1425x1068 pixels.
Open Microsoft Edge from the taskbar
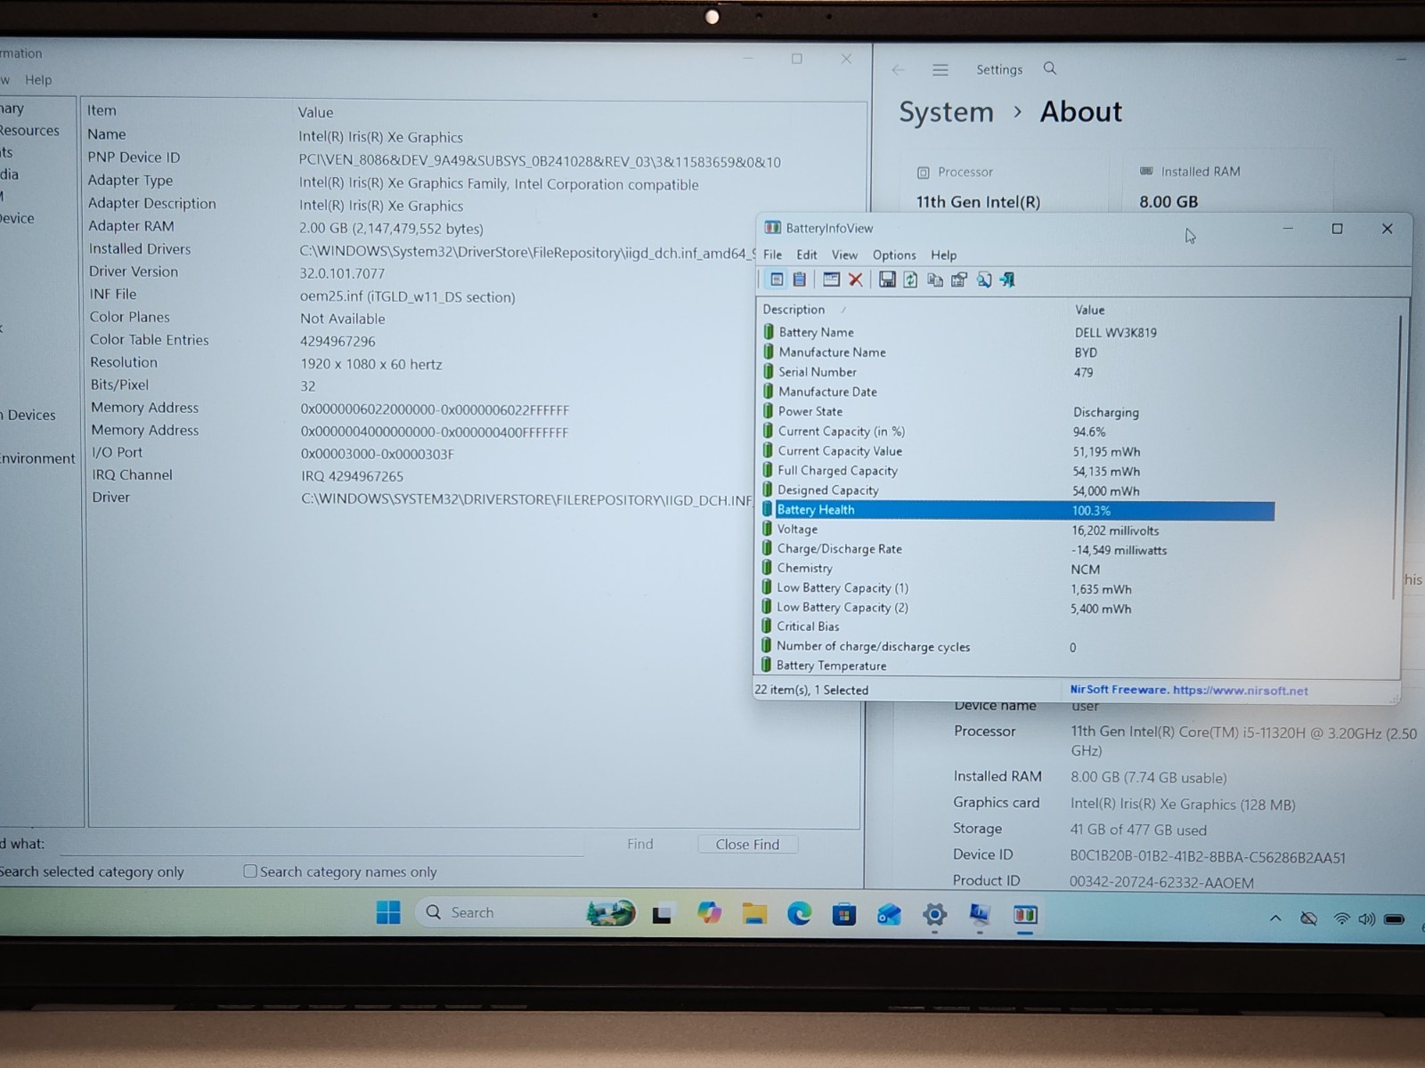tap(799, 913)
